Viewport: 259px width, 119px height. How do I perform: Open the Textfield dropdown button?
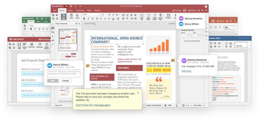[169, 16]
